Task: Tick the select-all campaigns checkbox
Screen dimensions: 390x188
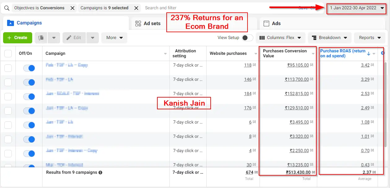Action: tap(8, 54)
